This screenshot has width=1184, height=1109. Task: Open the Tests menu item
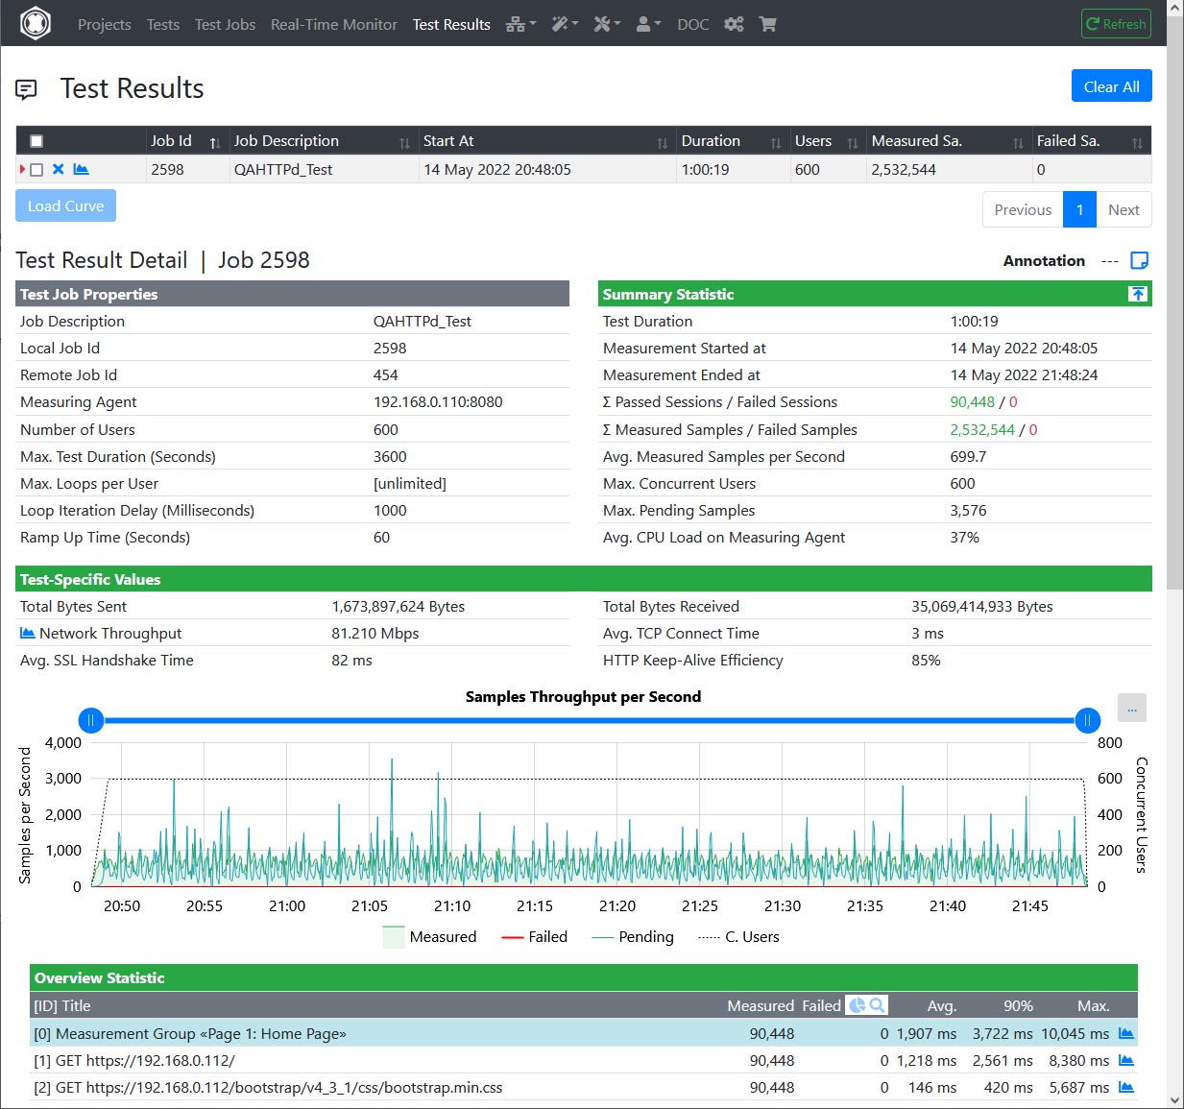(x=163, y=24)
